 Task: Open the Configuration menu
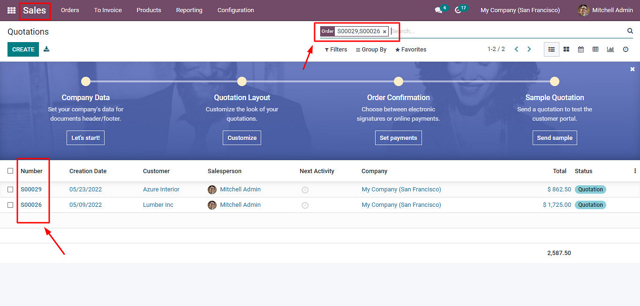[x=235, y=10]
